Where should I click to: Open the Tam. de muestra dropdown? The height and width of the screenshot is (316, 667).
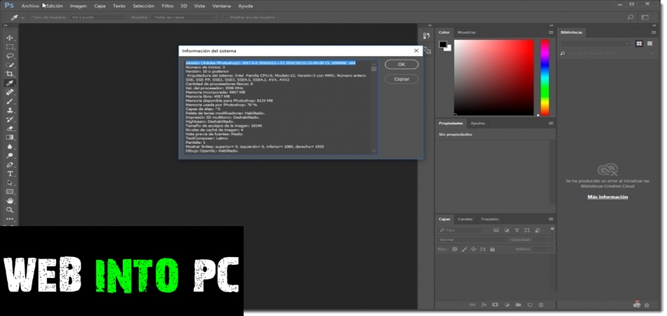pos(98,18)
